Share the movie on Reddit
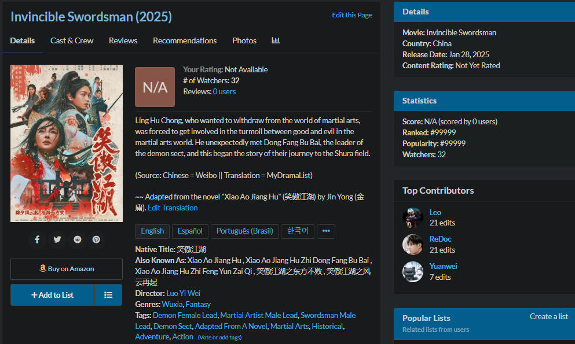Viewport: 575px width, 344px height. [x=77, y=239]
